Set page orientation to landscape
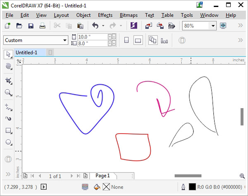This screenshot has height=196, width=248. [x=138, y=40]
